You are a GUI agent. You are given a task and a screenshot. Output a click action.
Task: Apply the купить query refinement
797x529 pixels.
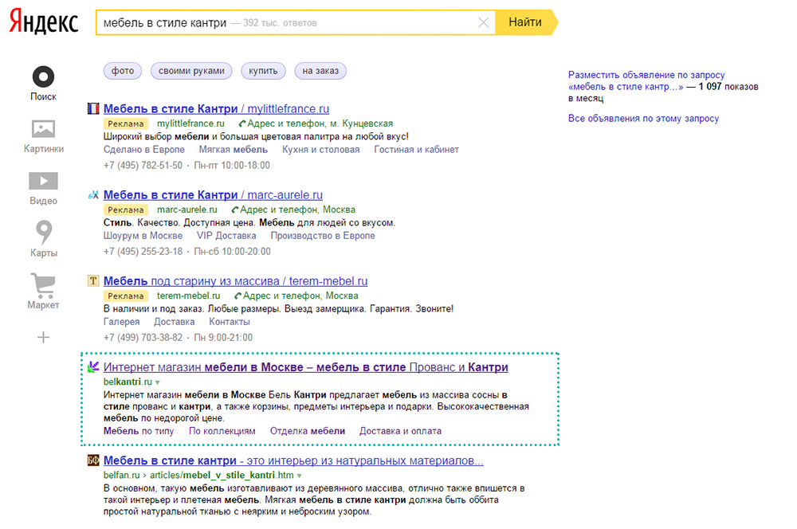(x=263, y=71)
